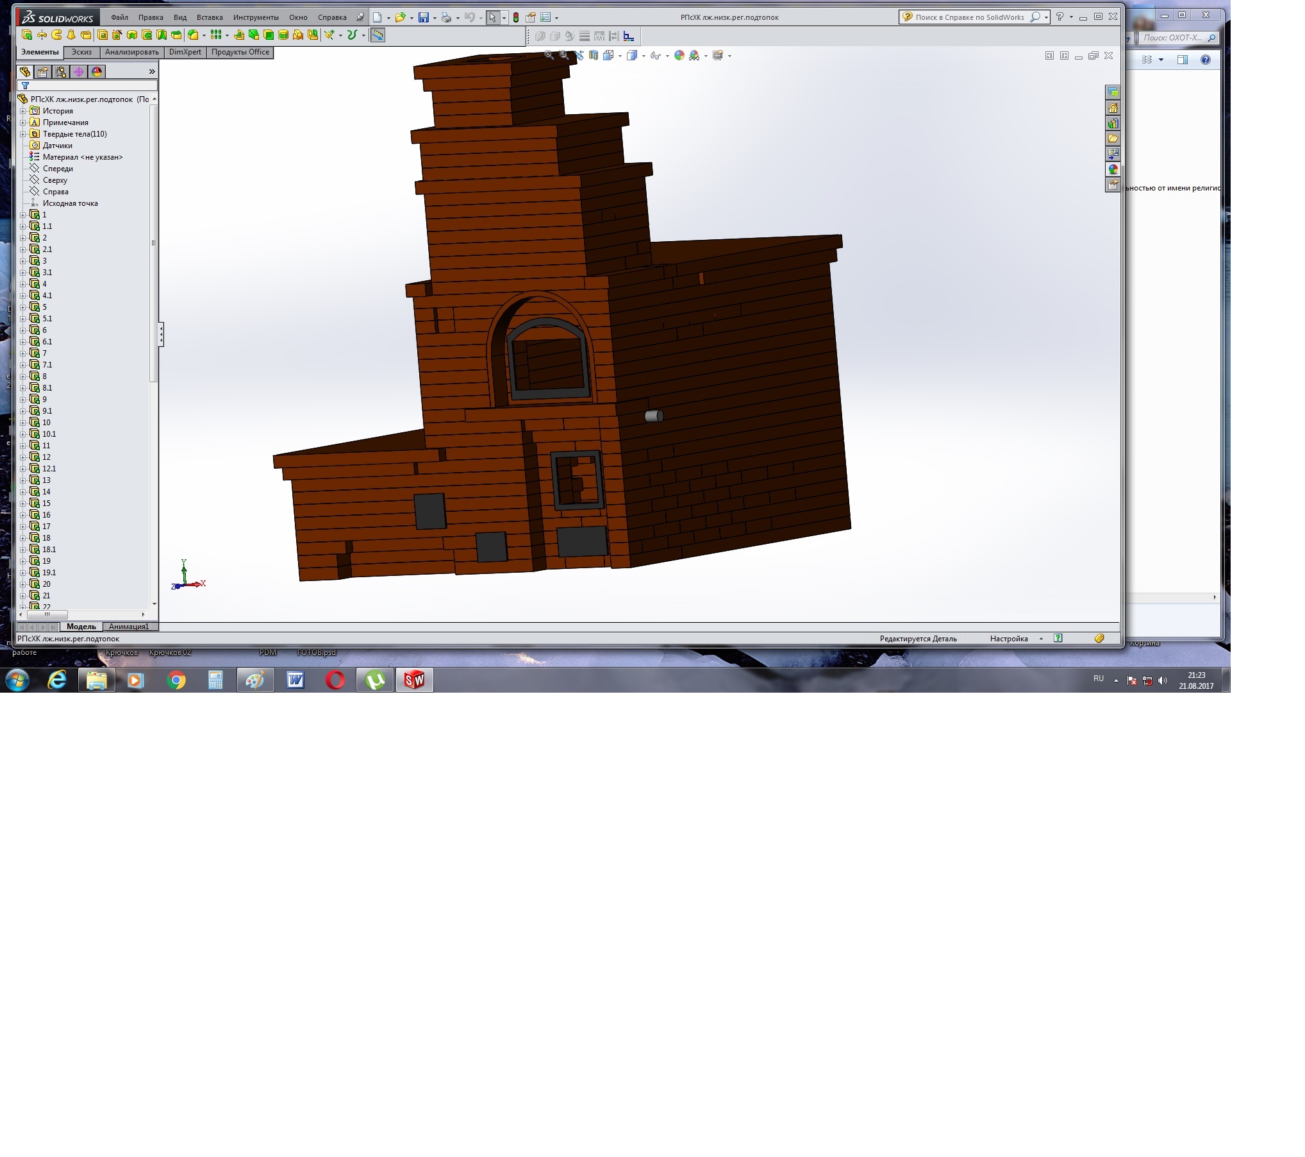Click the SolidWorks help search field
Viewport: 1305px width, 1157px height.
[969, 17]
